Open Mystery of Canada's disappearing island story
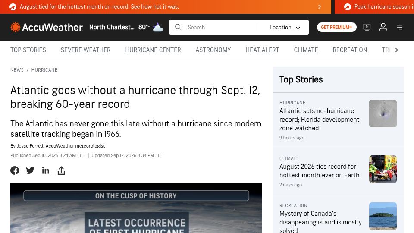Screen dimensions: 414x233 (320, 222)
